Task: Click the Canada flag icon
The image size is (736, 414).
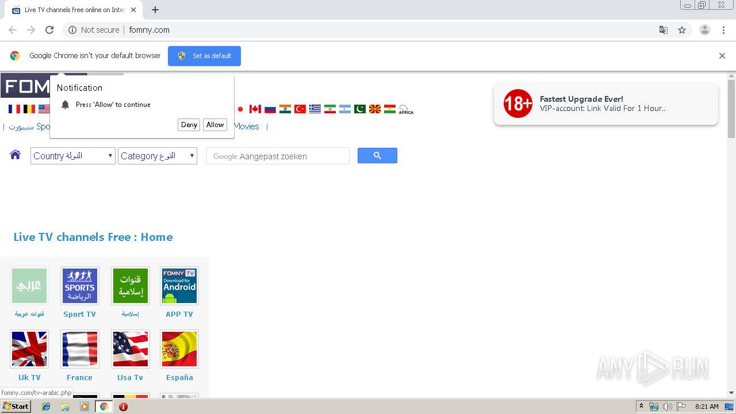Action: coord(255,109)
